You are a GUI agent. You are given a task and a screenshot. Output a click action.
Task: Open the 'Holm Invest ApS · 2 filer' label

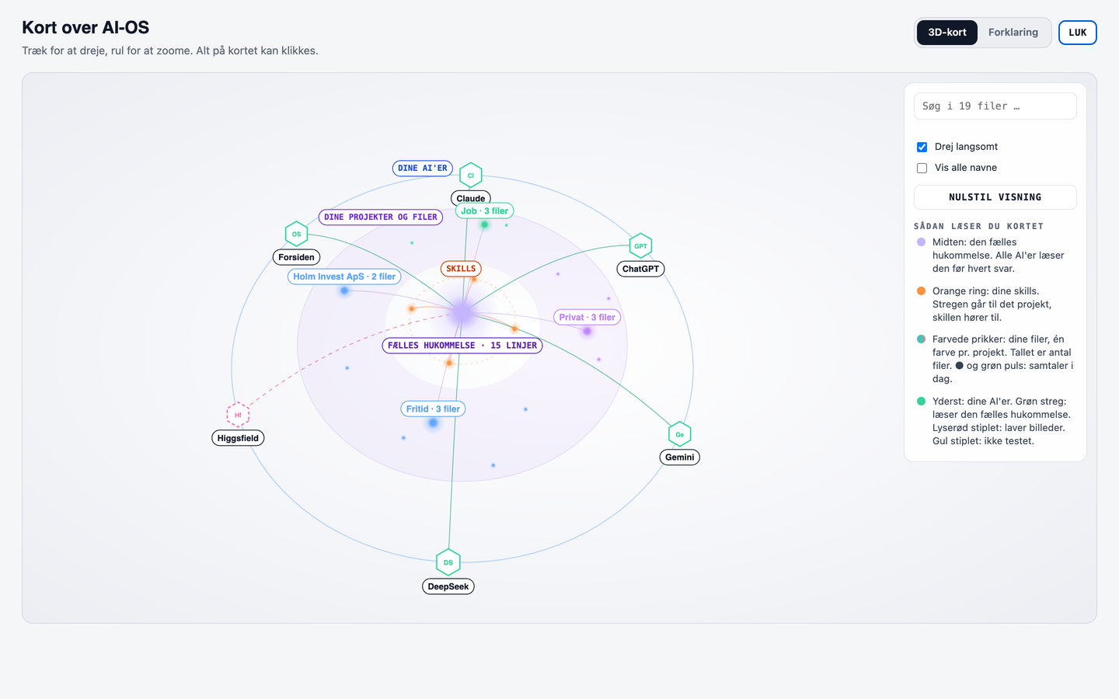[x=344, y=276]
